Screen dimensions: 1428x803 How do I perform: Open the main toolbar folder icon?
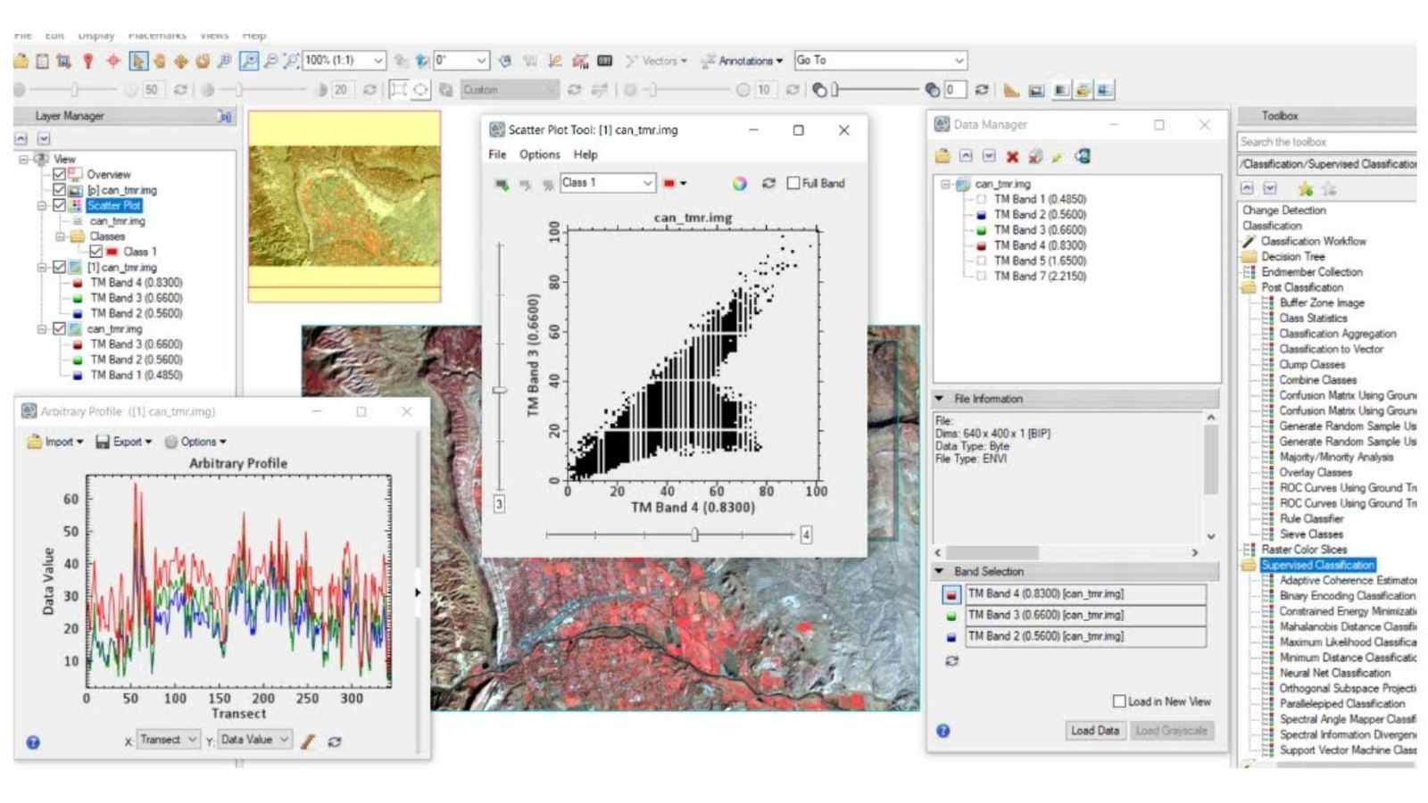tap(21, 61)
